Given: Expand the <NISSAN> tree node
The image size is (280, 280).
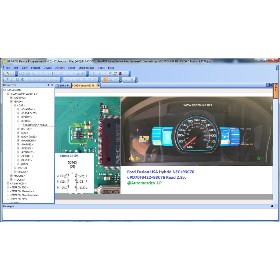Looking at the screenshot, I should point(18,148).
